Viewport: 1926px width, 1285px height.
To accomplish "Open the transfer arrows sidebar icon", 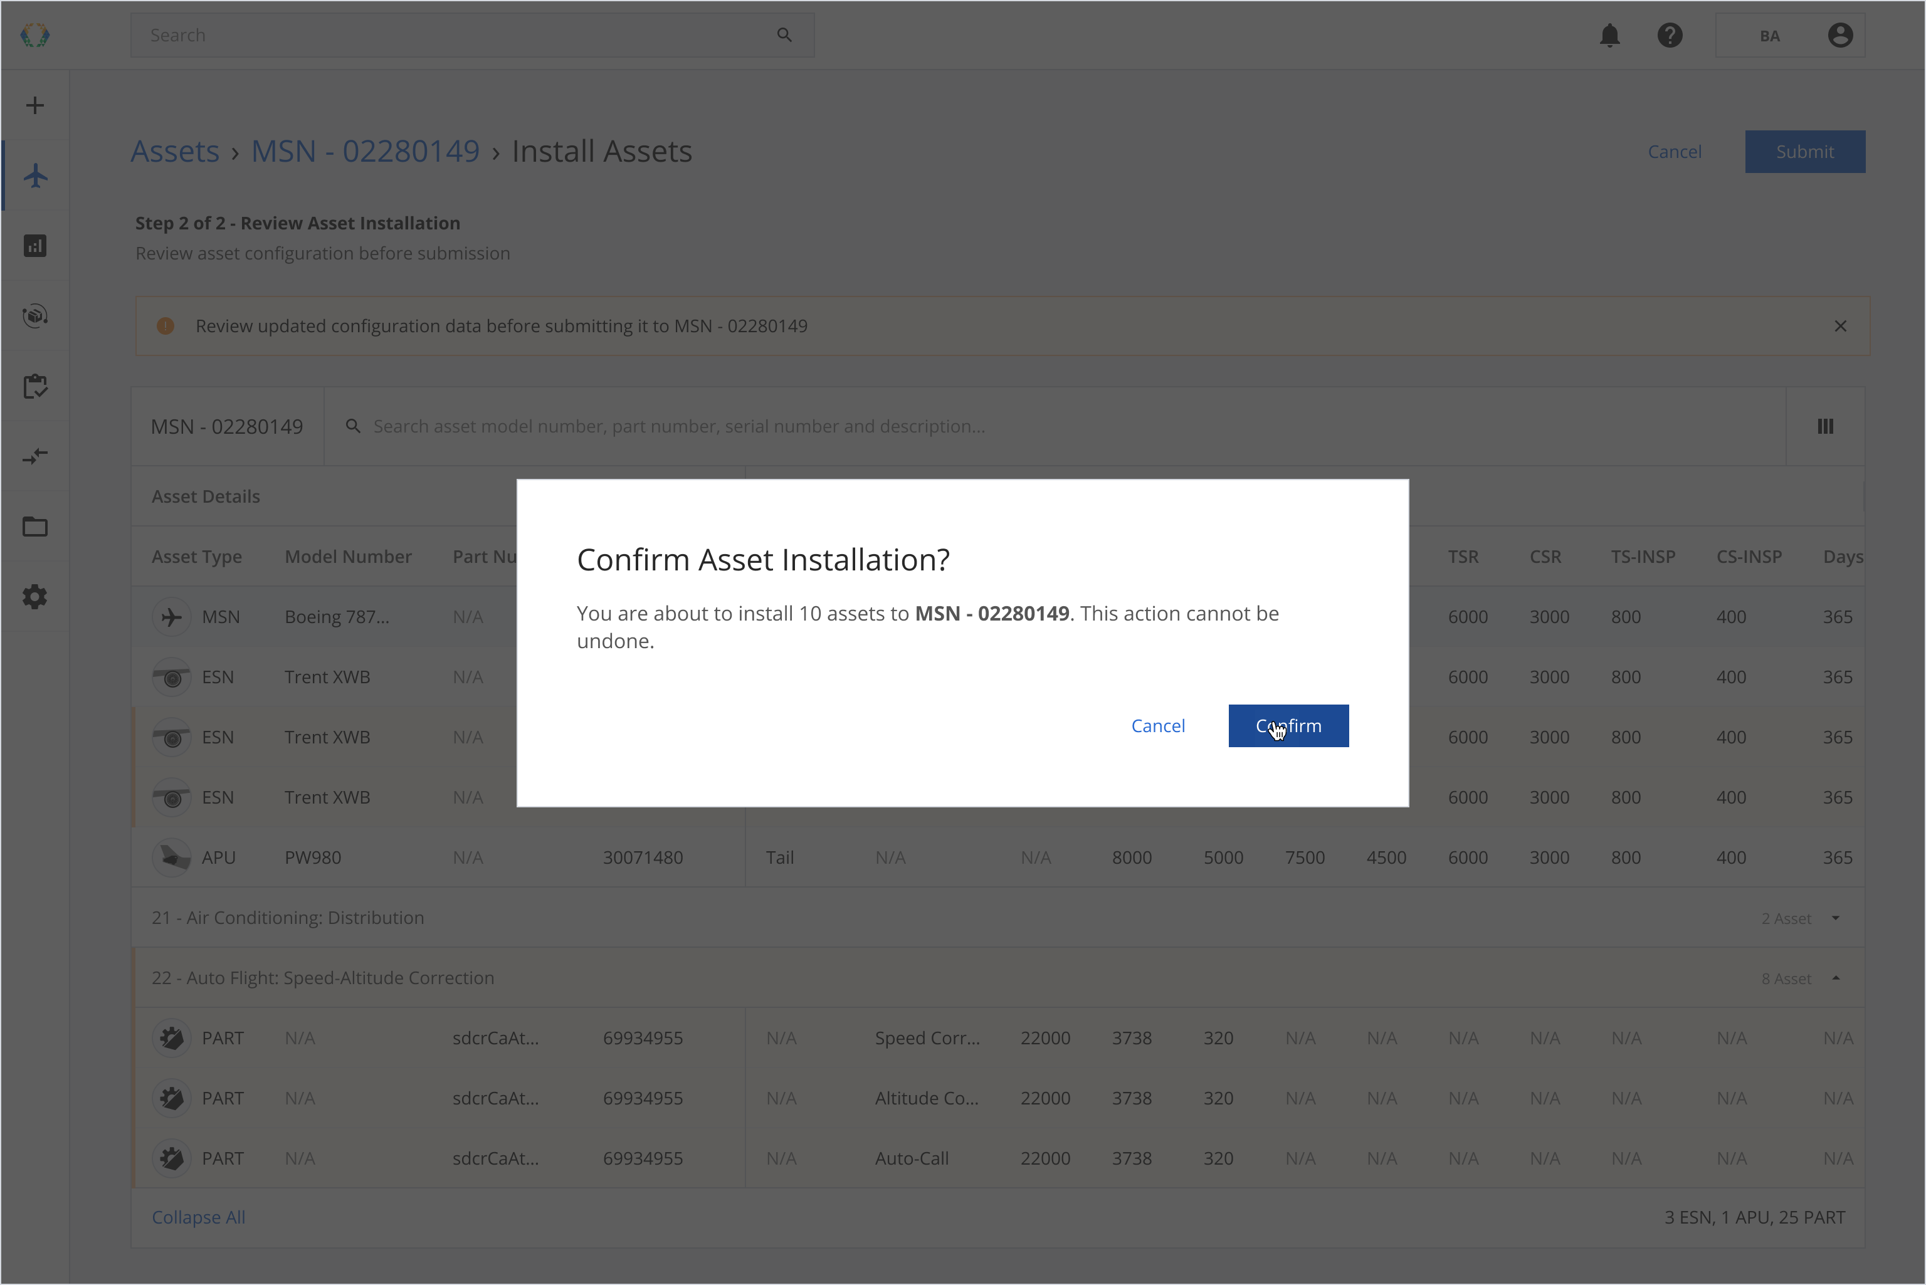I will click(x=34, y=456).
